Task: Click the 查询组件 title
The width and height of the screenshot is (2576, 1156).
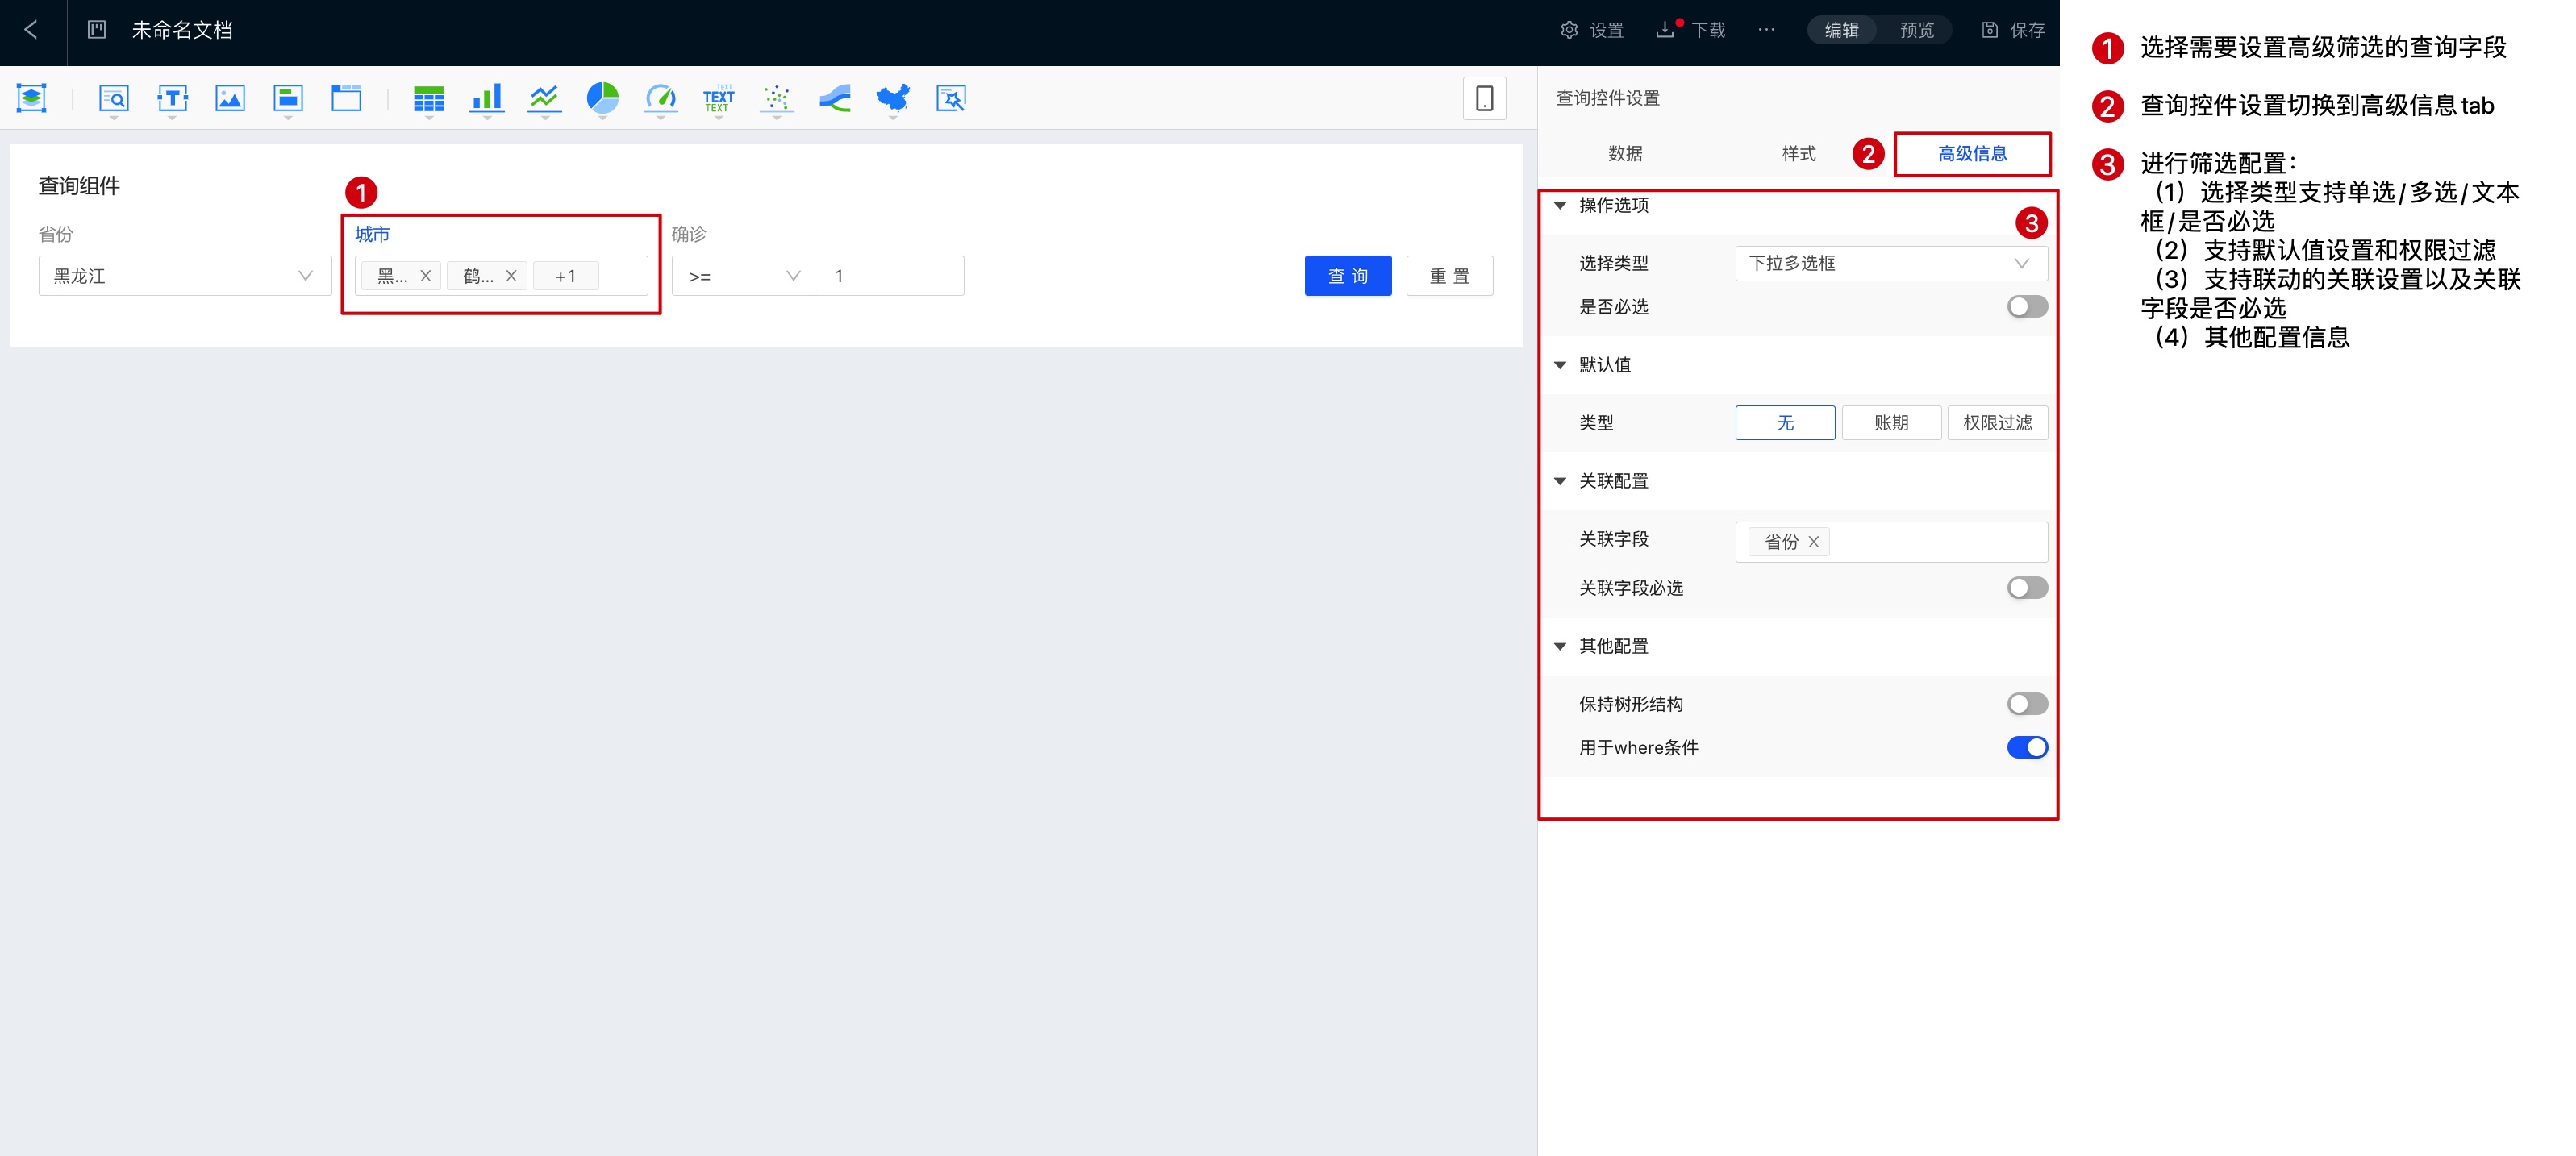Action: pos(79,186)
